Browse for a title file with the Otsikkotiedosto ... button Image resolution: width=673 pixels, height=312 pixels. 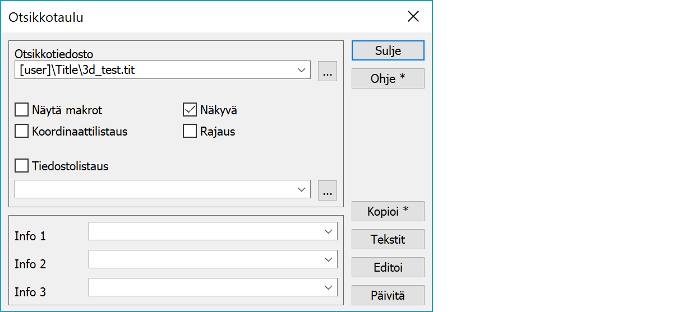coord(328,71)
